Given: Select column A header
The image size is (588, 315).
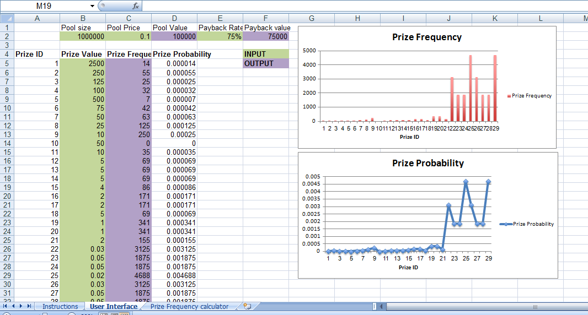Looking at the screenshot, I should (37, 18).
